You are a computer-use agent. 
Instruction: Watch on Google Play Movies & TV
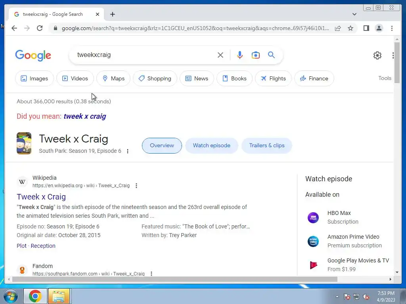pyautogui.click(x=348, y=265)
